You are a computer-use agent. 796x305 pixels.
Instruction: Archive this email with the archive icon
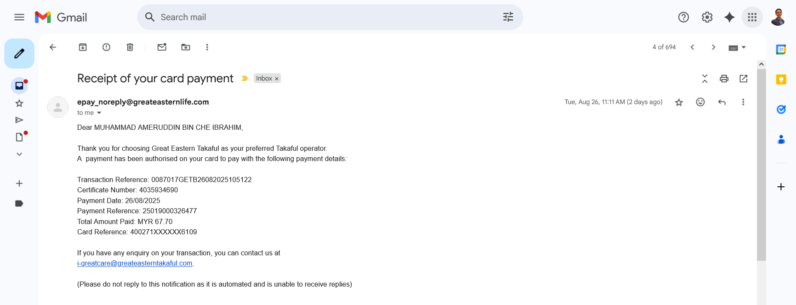tap(83, 47)
